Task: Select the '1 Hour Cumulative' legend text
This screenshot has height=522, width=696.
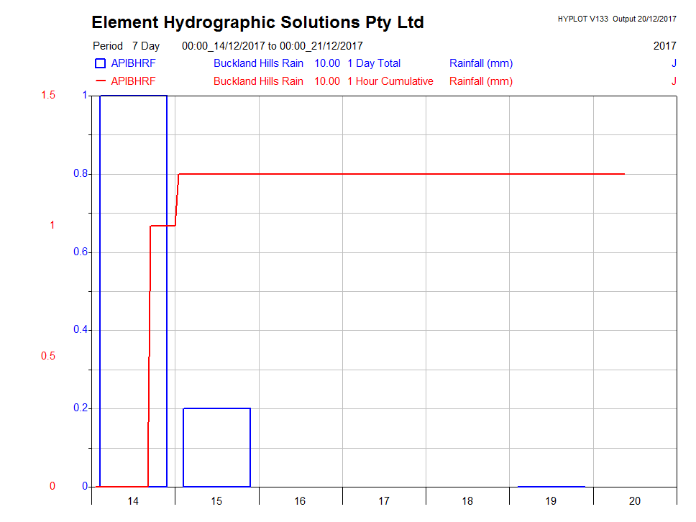Action: click(390, 81)
